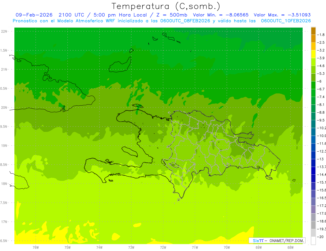Click the '18N' latitude axis label
Image resolution: width=326 pixels, height=251 pixels.
(4, 184)
